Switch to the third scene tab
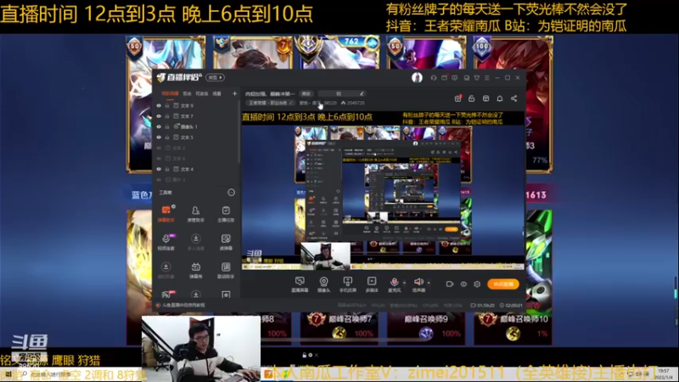The width and height of the screenshot is (679, 382). [x=202, y=93]
